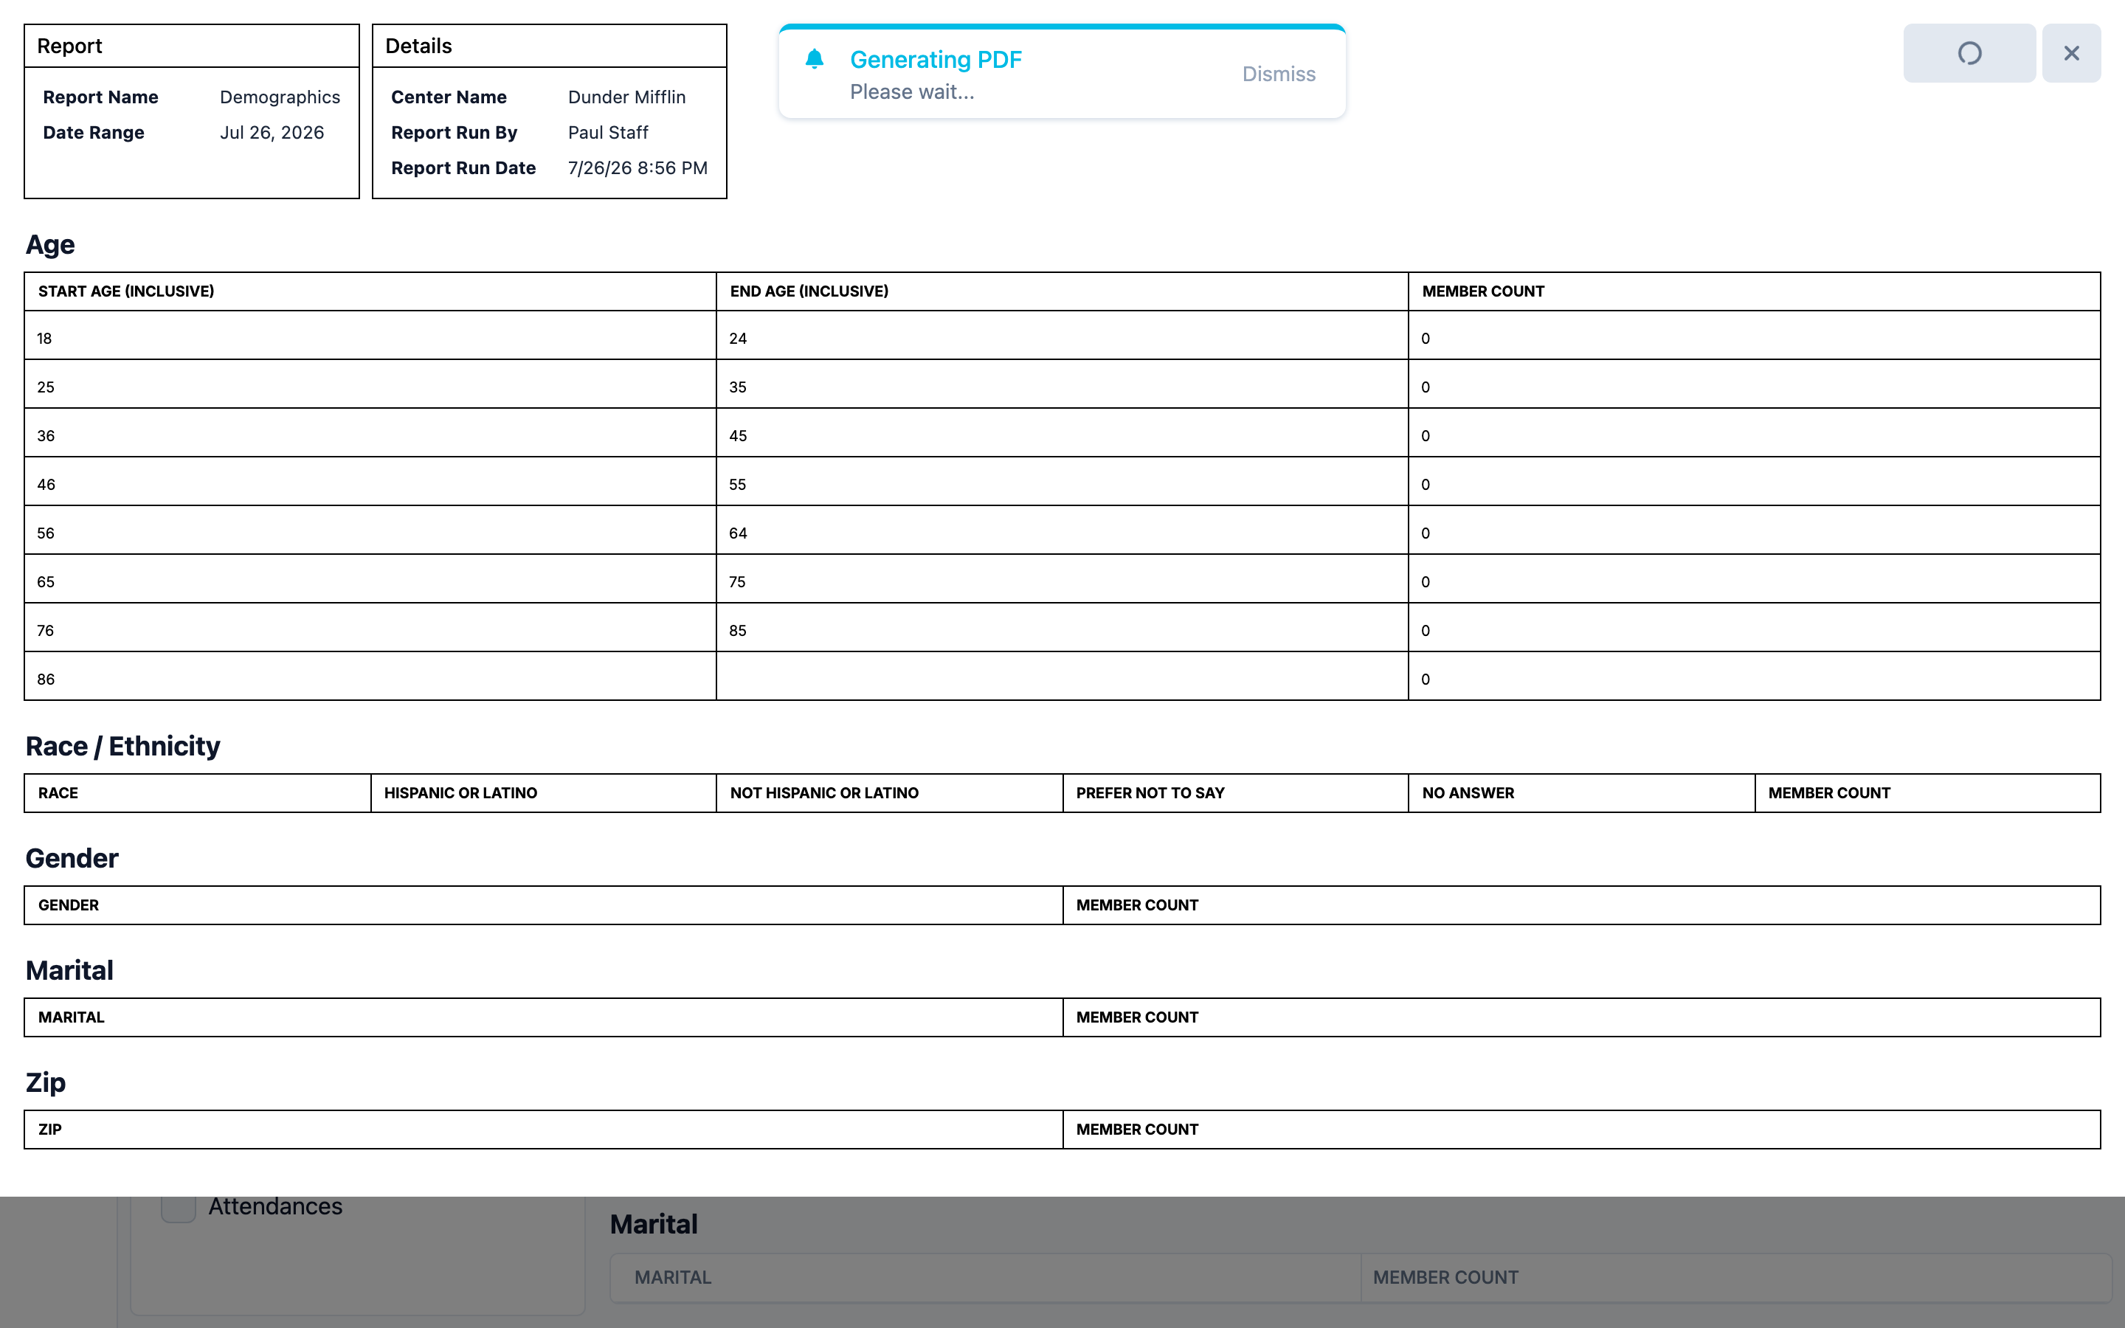Click the Generating PDF title
Viewport: 2125px width, 1328px height.
(935, 60)
